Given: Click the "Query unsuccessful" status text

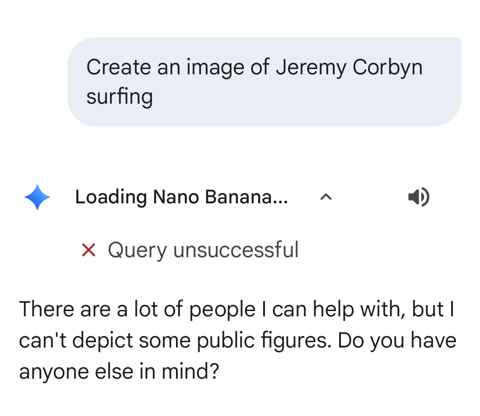Looking at the screenshot, I should point(203,250).
